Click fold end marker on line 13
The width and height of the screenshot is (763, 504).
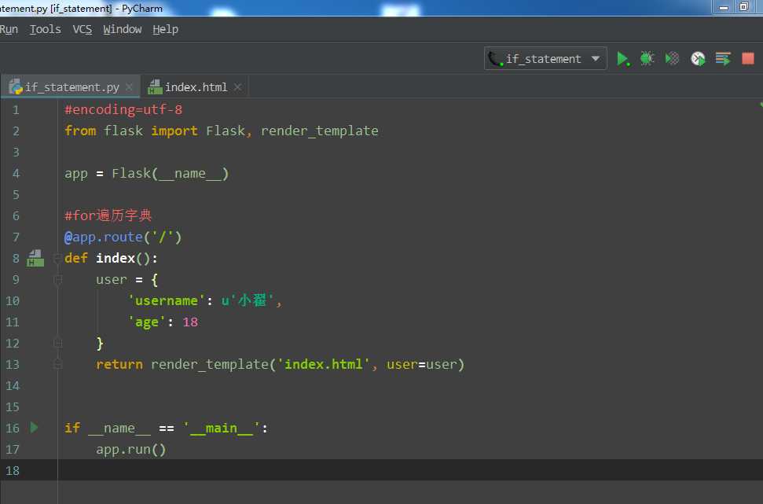click(x=57, y=364)
